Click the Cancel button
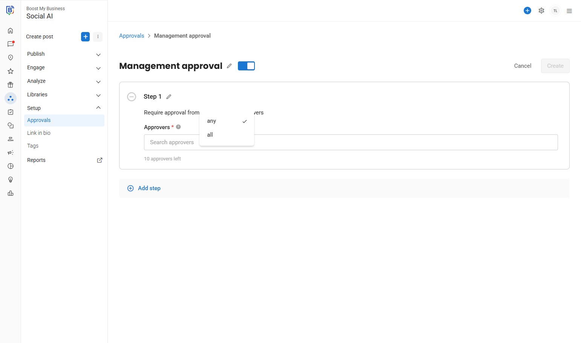The image size is (581, 343). [x=523, y=66]
